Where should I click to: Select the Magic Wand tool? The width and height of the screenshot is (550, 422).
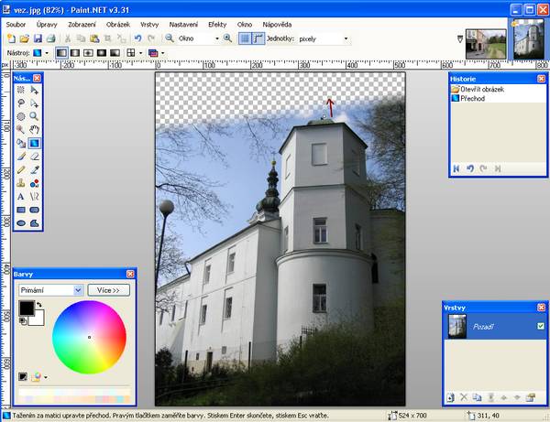coord(20,116)
